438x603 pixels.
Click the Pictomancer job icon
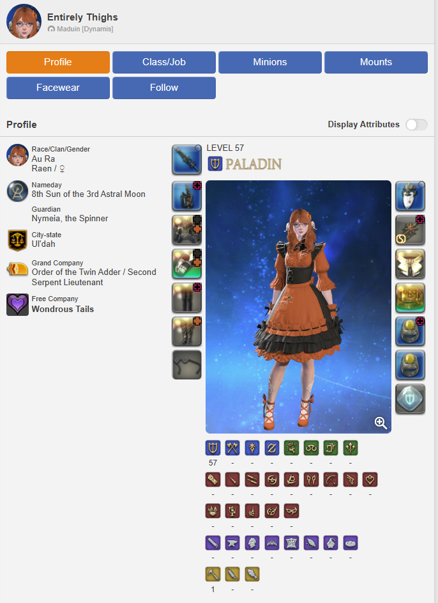pyautogui.click(x=272, y=511)
